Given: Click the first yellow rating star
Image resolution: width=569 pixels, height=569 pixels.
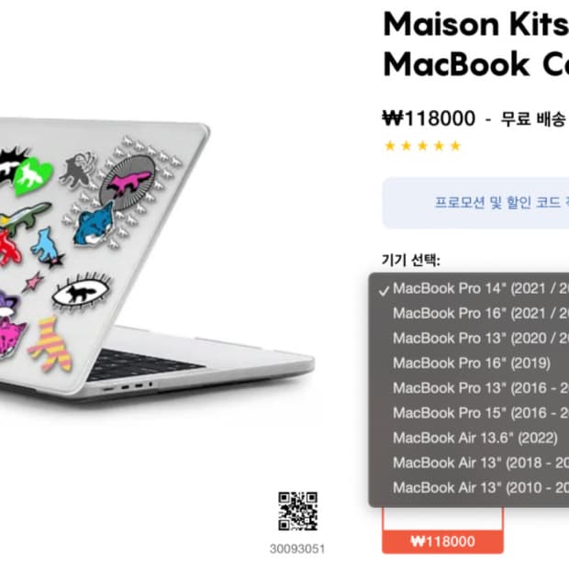Looking at the screenshot, I should point(390,146).
